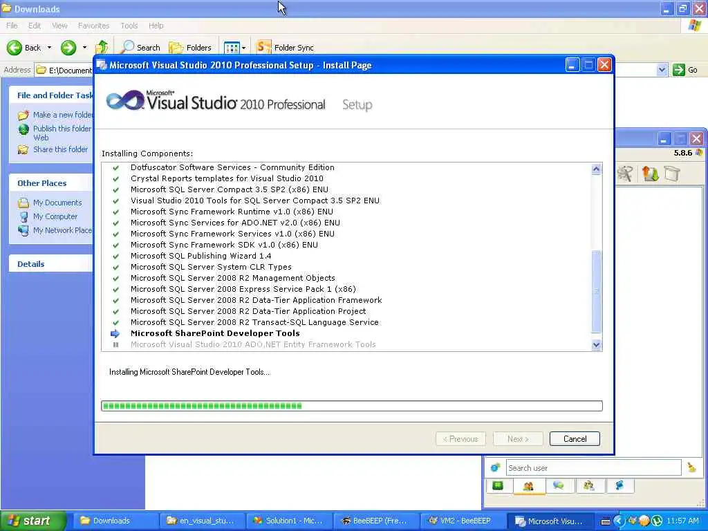This screenshot has width=708, height=531.
Task: Launch Folder Sync from toolbar
Action: tap(284, 47)
